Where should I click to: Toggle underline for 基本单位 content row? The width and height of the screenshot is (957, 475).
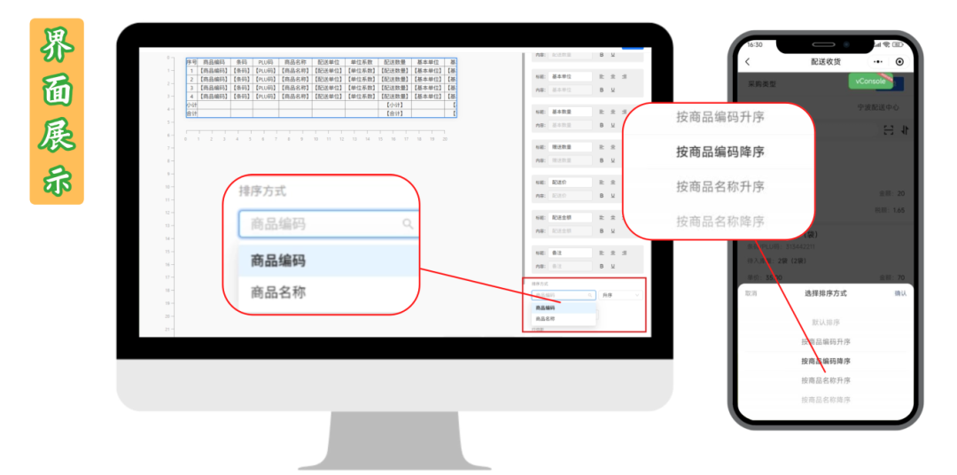(613, 90)
